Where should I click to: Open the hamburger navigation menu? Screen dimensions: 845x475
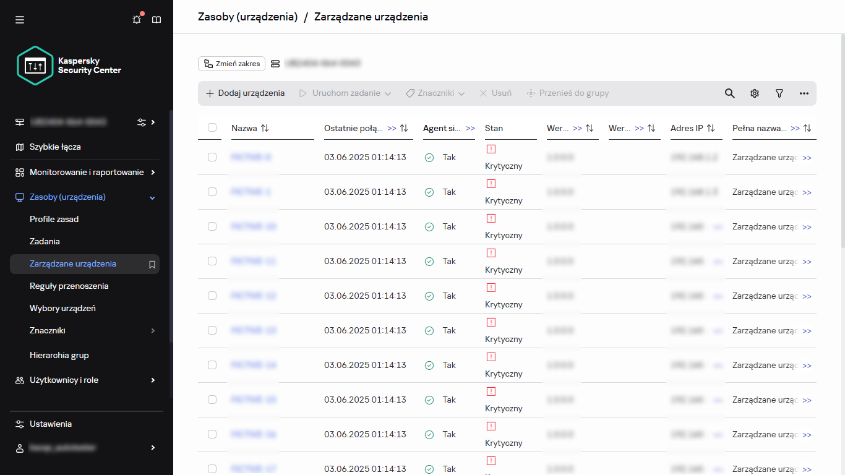tap(19, 19)
